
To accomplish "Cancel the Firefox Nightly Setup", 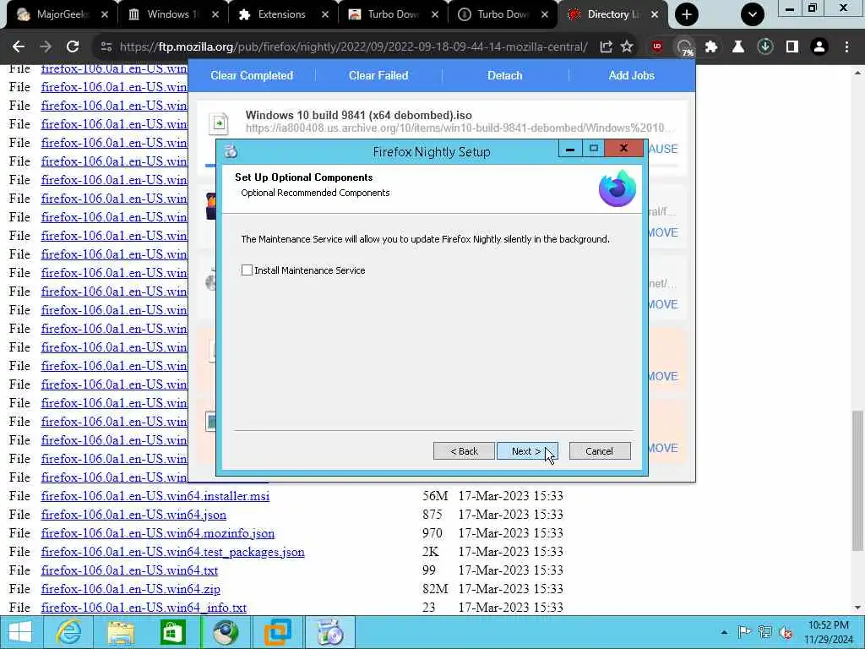I will pos(599,451).
